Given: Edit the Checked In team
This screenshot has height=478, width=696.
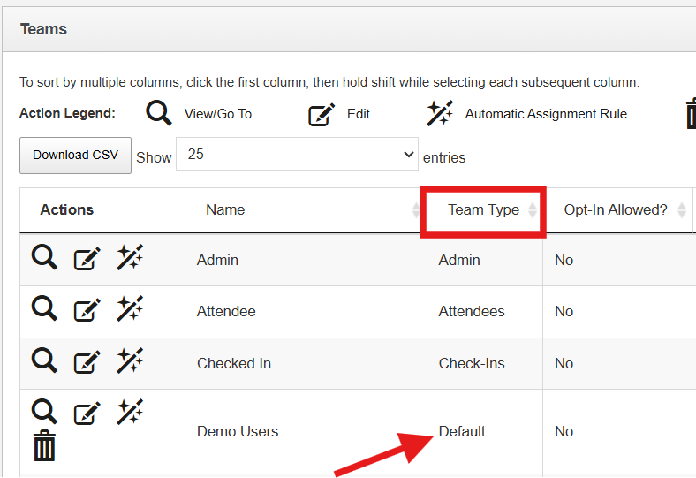Looking at the screenshot, I should tap(87, 362).
